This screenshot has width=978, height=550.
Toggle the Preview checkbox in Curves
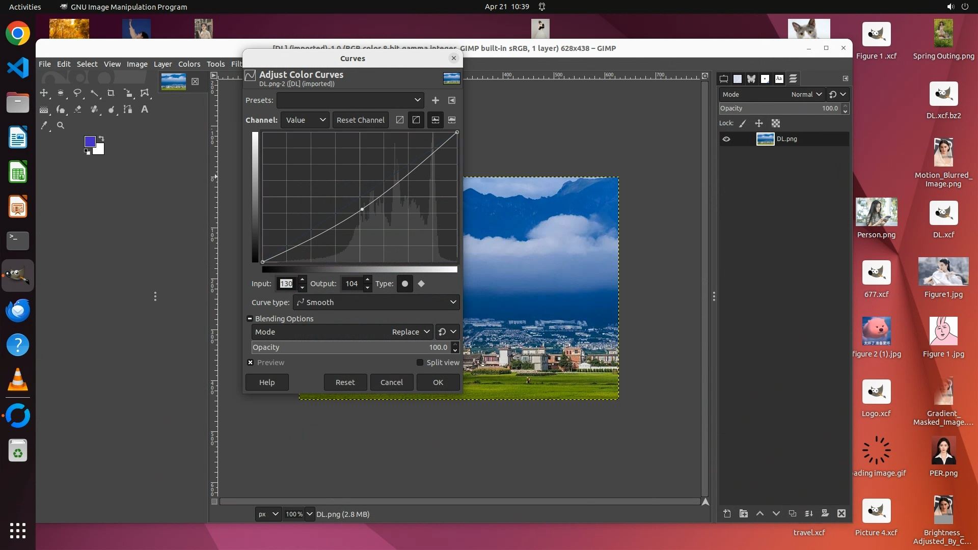251,363
